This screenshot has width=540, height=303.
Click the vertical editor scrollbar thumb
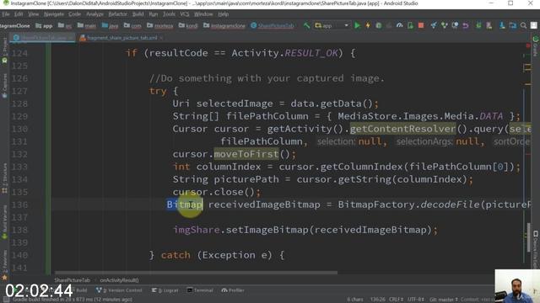click(x=529, y=237)
